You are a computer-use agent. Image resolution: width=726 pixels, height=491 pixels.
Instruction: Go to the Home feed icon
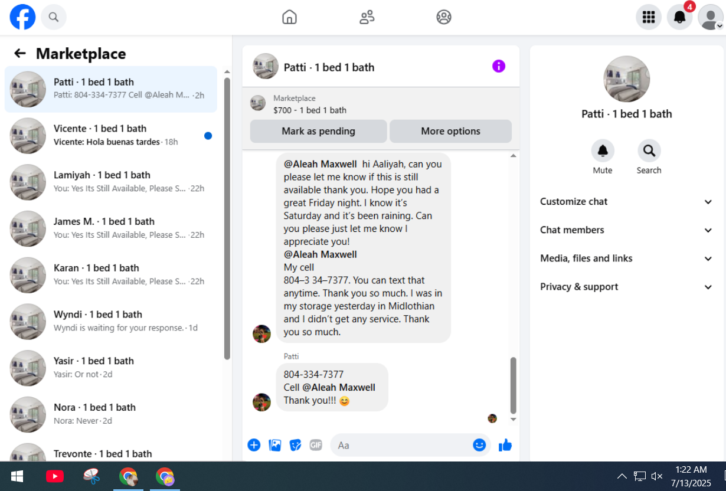[289, 17]
